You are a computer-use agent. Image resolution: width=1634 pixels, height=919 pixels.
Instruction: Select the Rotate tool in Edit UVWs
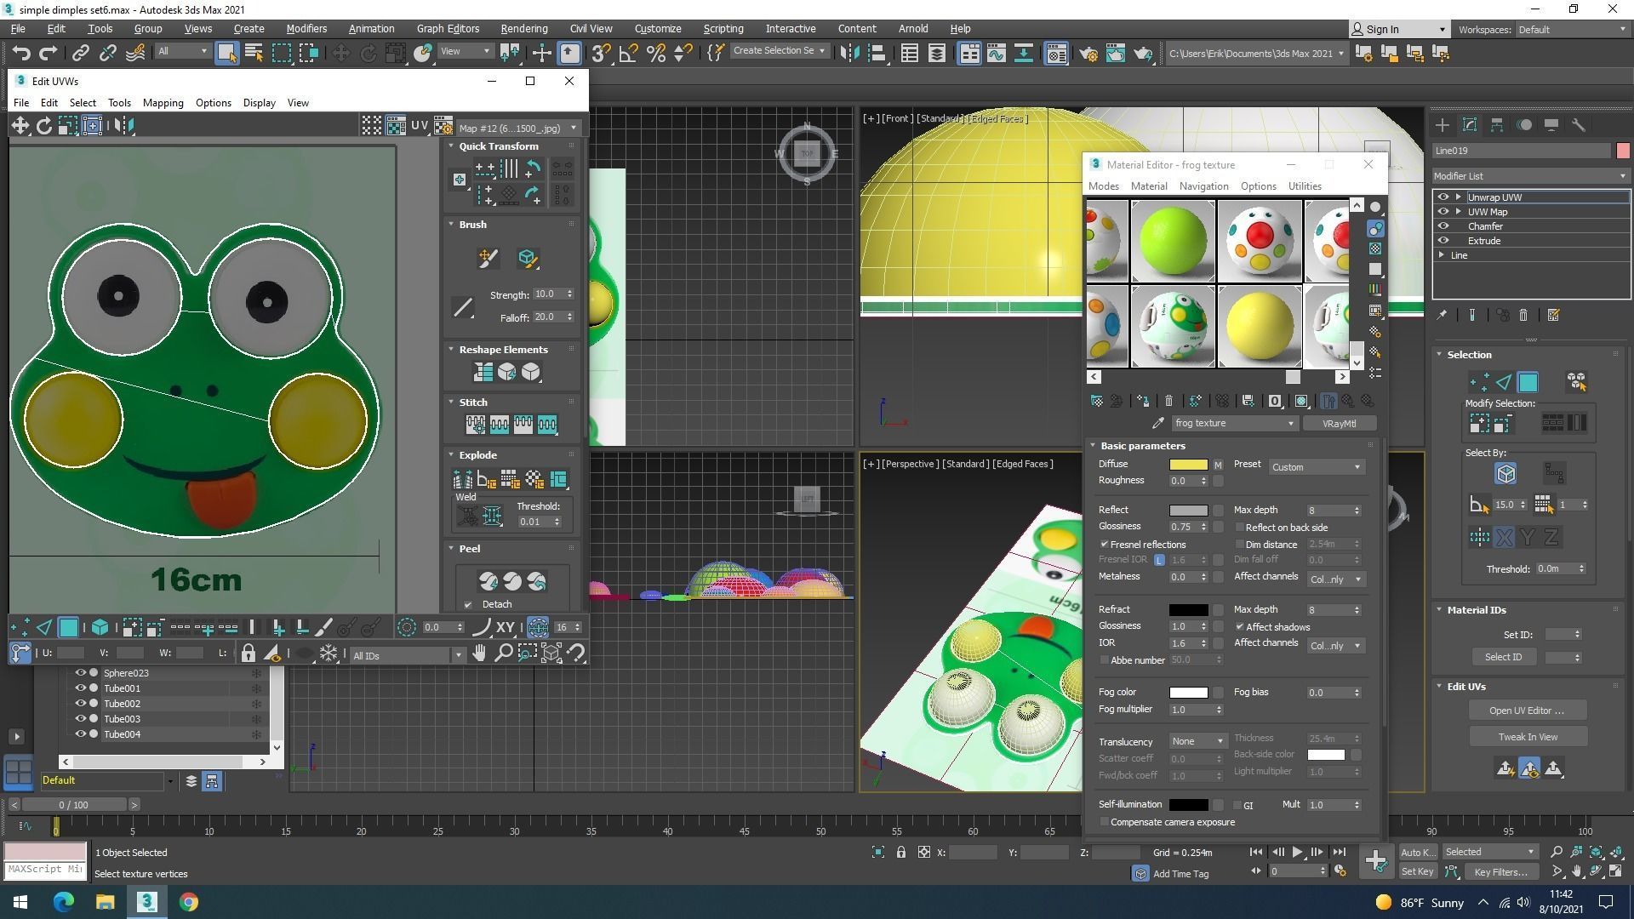coord(43,126)
